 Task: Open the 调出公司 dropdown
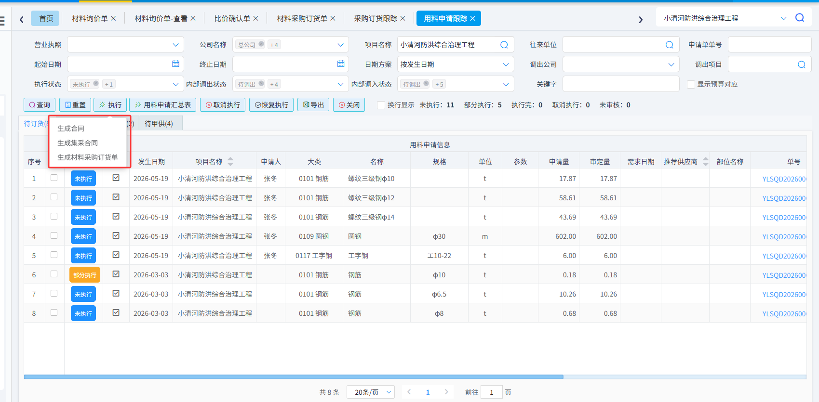(671, 65)
